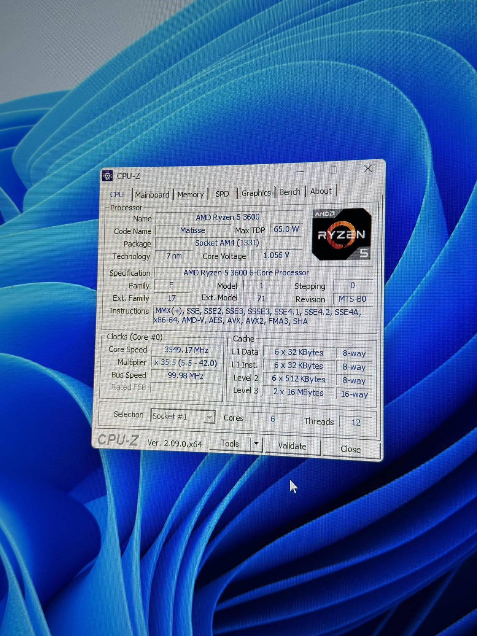Click the version text 'Ver. 2.09.0.x64'
Image resolution: width=477 pixels, height=636 pixels.
coord(175,444)
